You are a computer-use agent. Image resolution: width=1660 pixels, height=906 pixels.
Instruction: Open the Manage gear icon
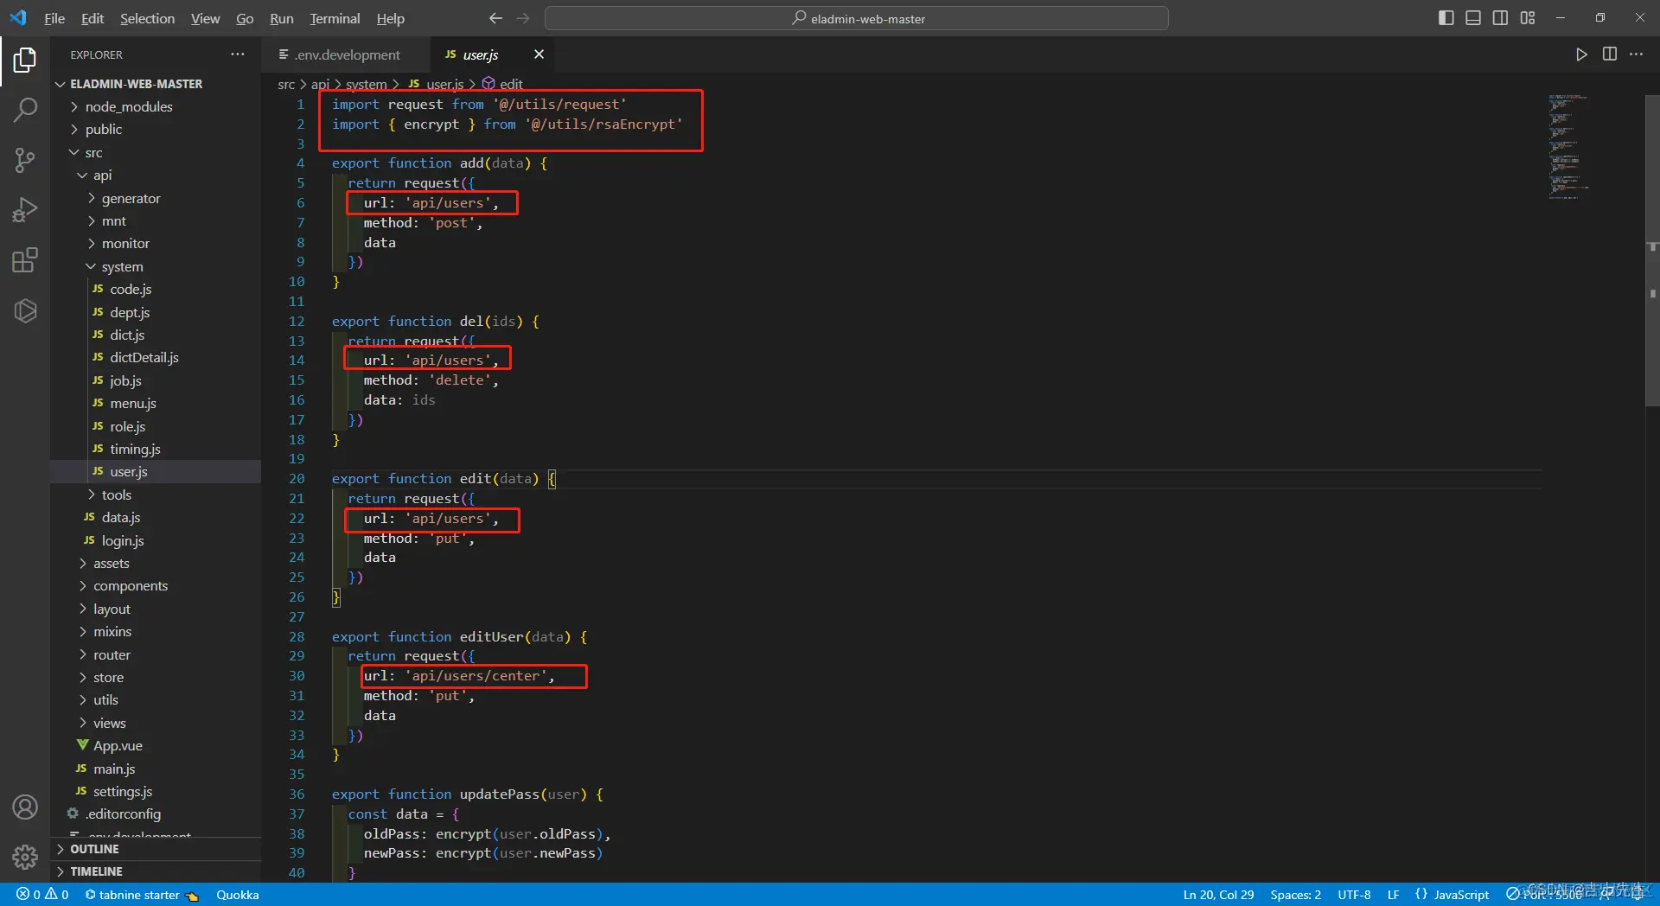coord(25,857)
